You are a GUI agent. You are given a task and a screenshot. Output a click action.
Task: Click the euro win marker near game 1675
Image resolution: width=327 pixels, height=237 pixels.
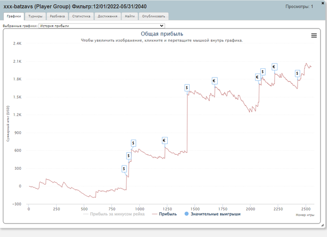pyautogui.click(x=214, y=81)
